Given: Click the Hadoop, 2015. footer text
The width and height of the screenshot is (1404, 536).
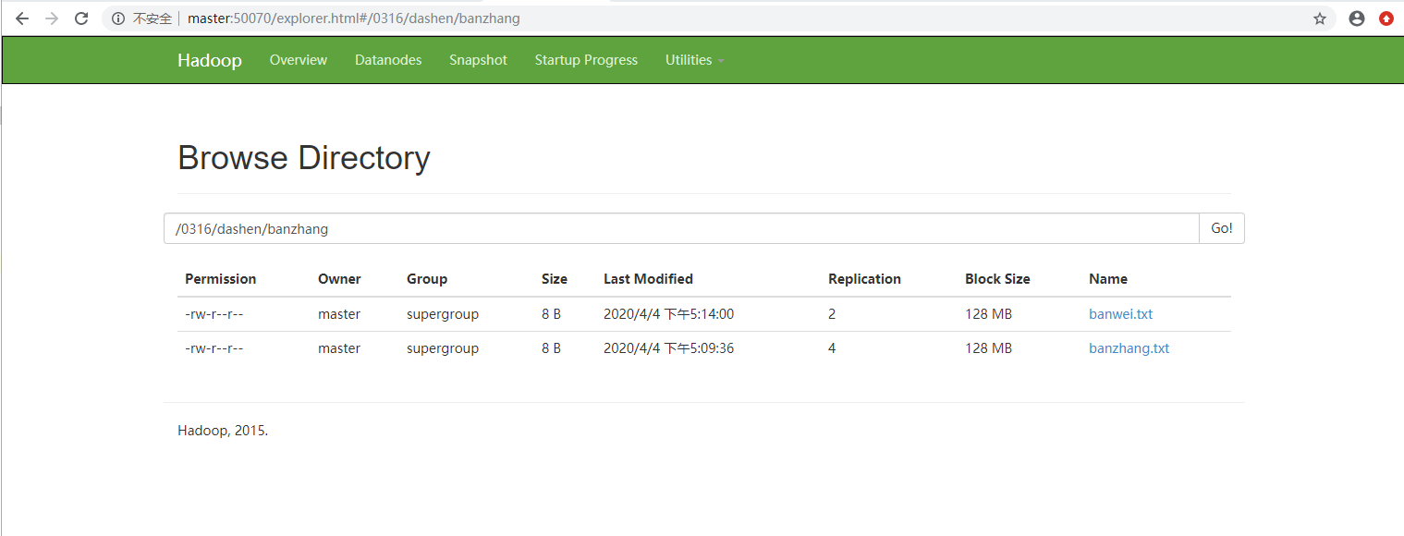Looking at the screenshot, I should [x=223, y=431].
